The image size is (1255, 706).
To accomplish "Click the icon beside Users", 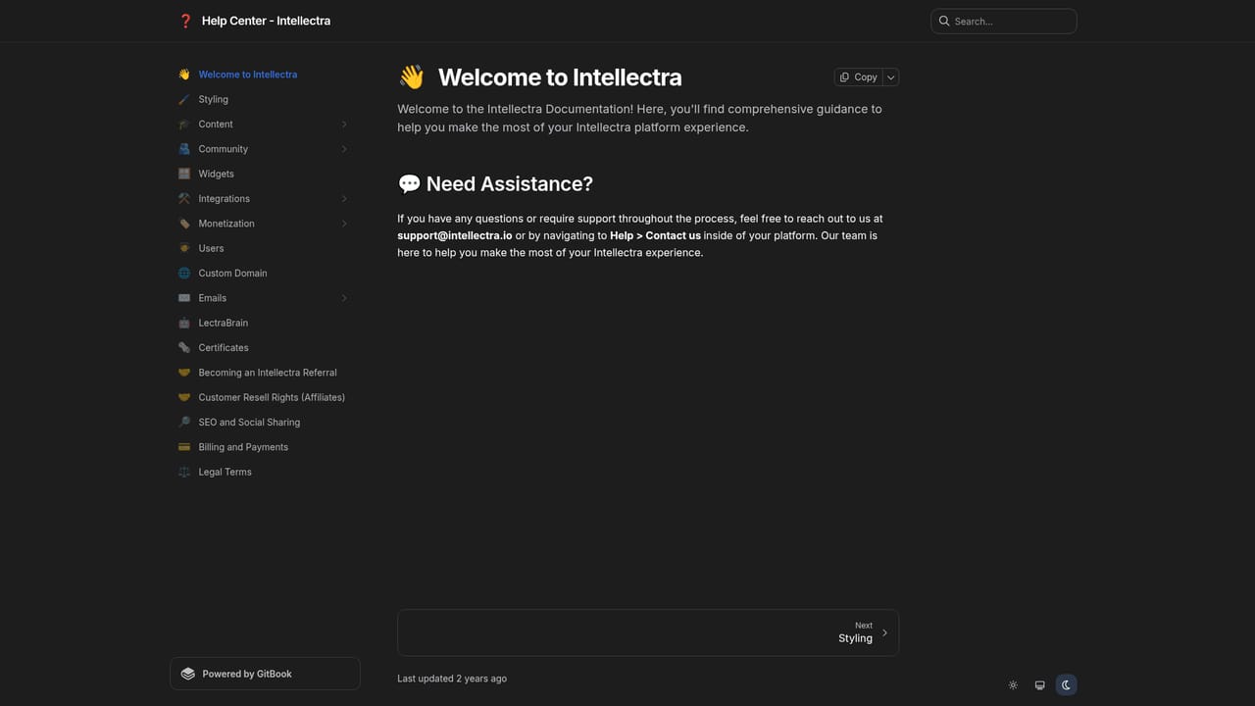I will coord(184,248).
